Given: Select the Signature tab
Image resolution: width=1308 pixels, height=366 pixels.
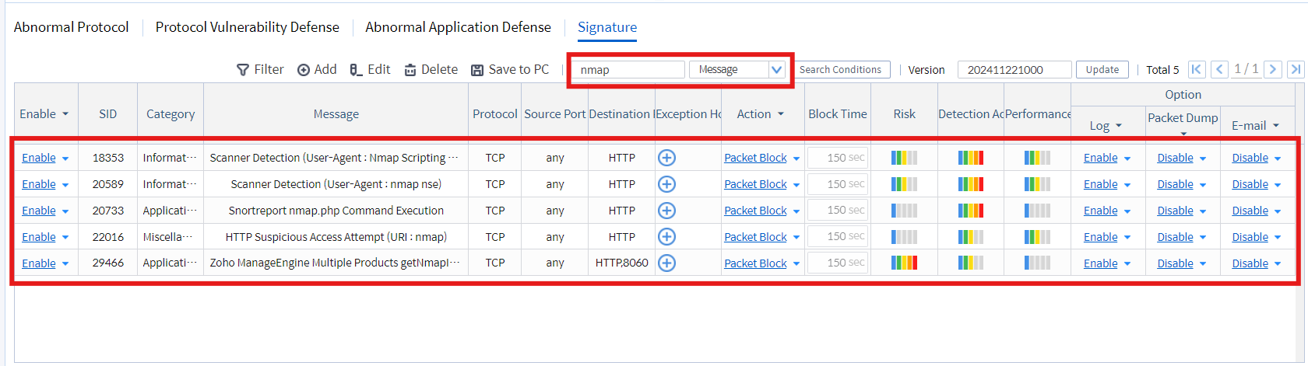Looking at the screenshot, I should click(607, 27).
